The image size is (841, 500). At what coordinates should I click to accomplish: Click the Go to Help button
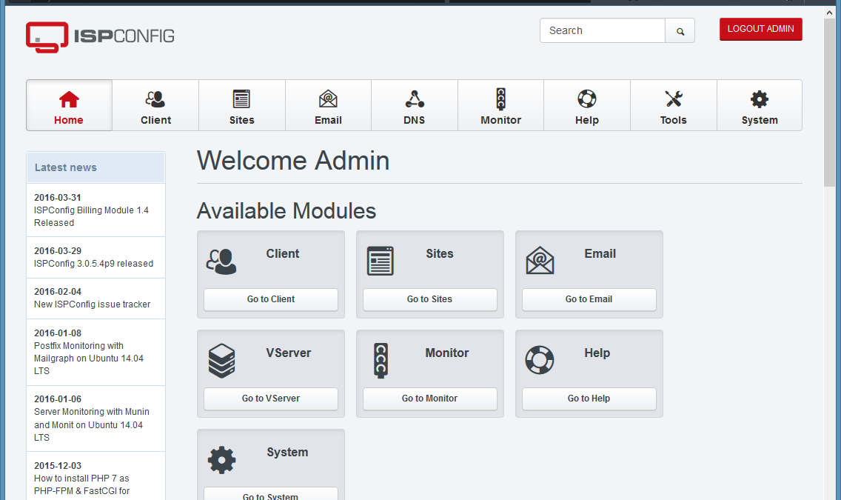[x=589, y=399]
